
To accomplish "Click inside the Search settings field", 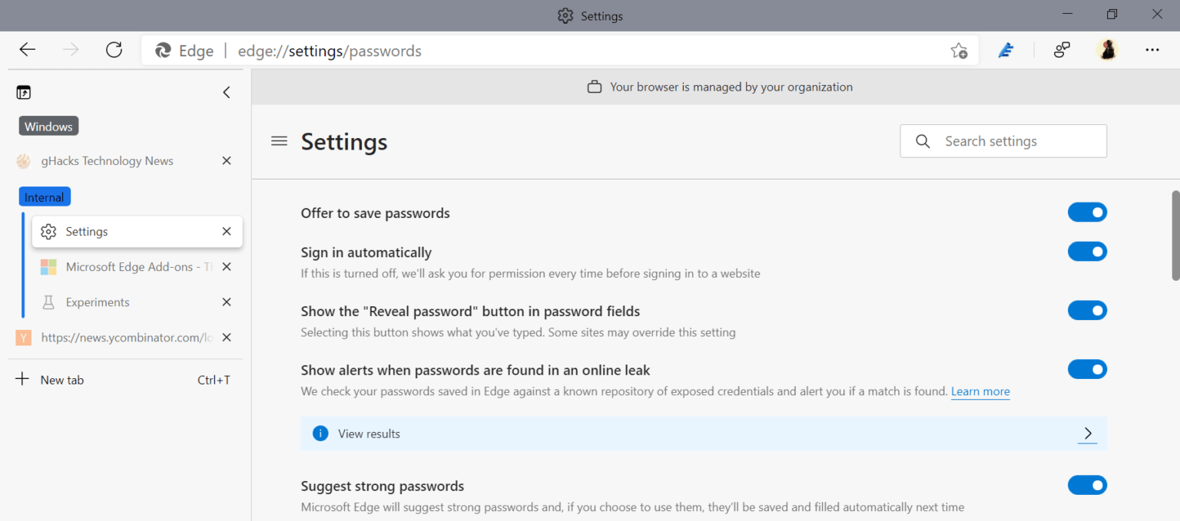I will point(1003,141).
